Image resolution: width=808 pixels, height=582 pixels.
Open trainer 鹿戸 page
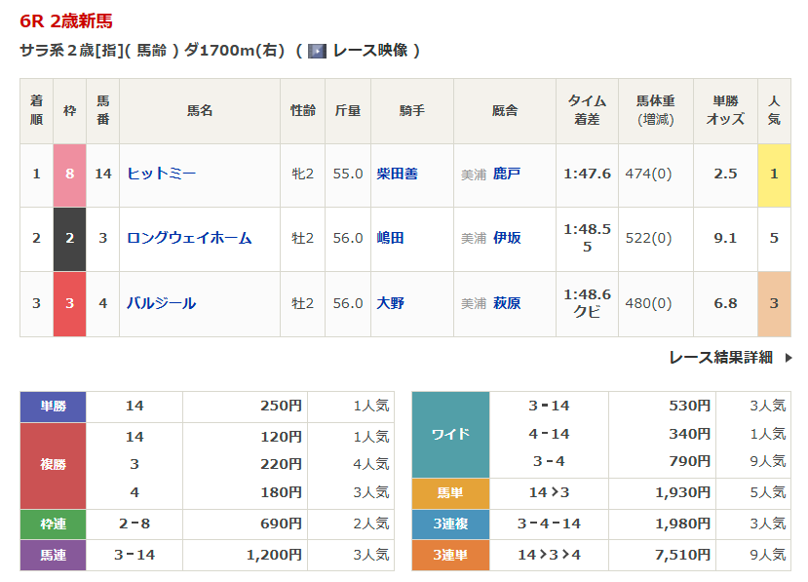point(507,174)
